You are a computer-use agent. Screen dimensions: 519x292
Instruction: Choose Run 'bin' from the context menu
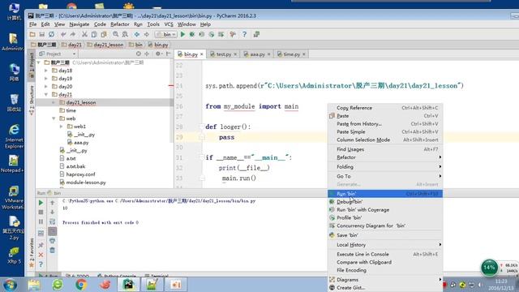pos(385,194)
